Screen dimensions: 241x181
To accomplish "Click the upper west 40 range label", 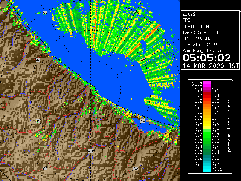I will click(x=38, y=60).
